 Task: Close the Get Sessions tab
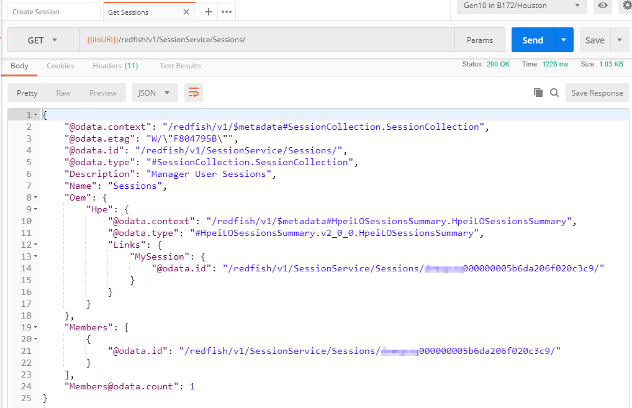click(186, 12)
